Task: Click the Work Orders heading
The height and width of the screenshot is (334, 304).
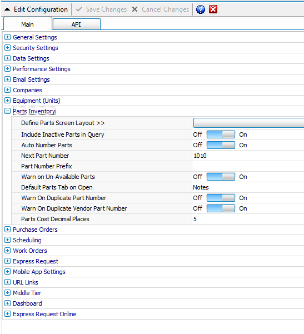Action: coord(30,251)
